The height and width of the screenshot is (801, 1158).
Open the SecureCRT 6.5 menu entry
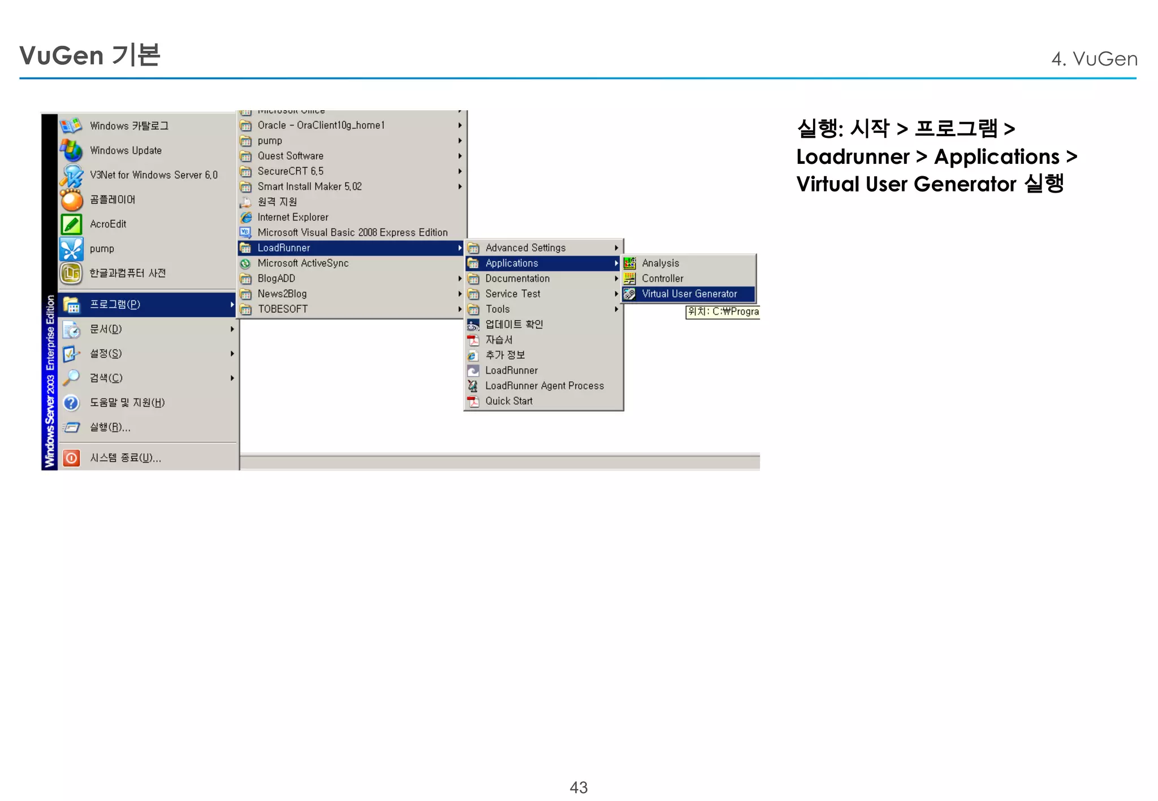(351, 171)
